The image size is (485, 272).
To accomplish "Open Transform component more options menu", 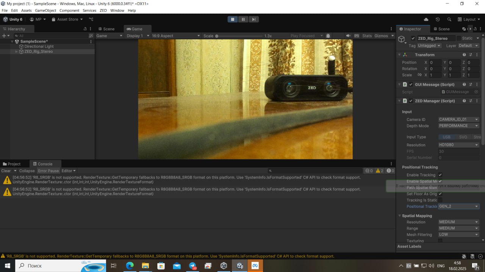I will coord(477,55).
